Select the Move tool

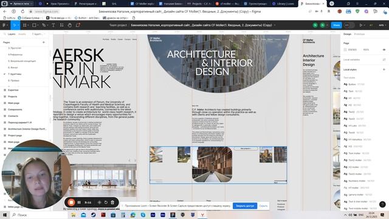[x=14, y=25]
